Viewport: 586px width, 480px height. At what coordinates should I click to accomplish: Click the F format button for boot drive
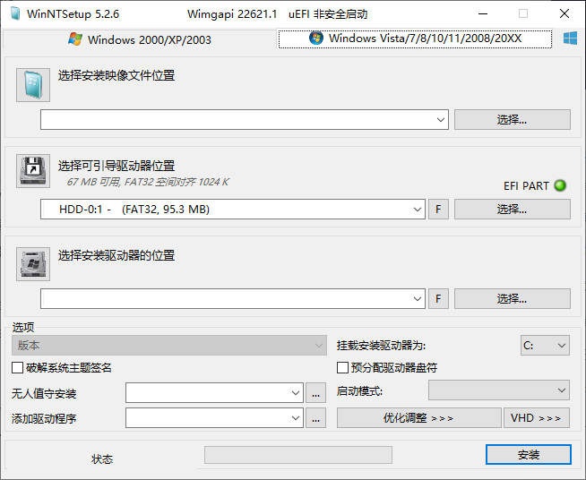point(438,210)
